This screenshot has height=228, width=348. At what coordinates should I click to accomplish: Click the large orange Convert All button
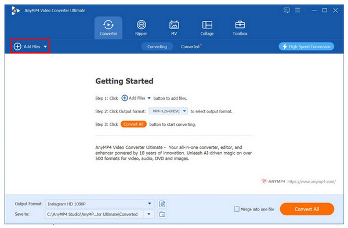pyautogui.click(x=307, y=209)
